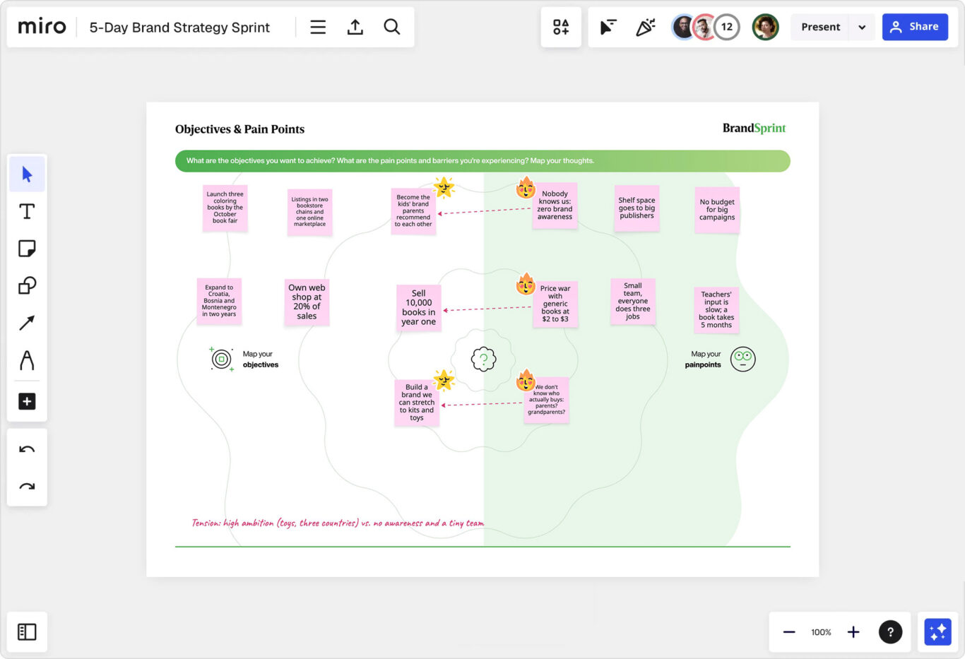Open the apps and templates icon
This screenshot has height=659, width=965.
coord(561,27)
